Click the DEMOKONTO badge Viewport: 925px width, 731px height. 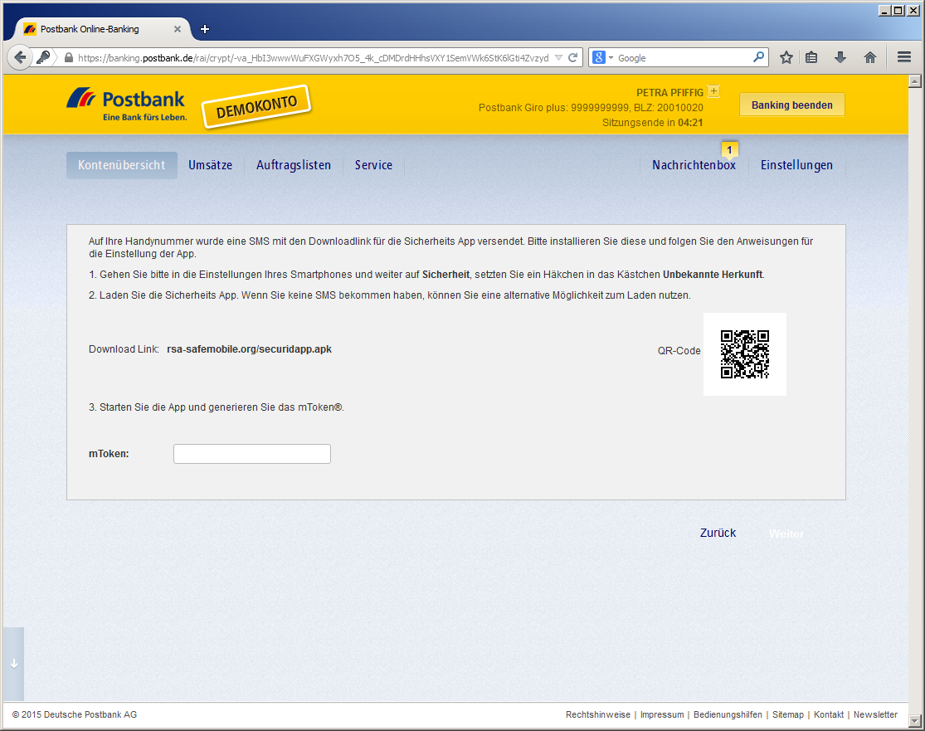point(256,106)
